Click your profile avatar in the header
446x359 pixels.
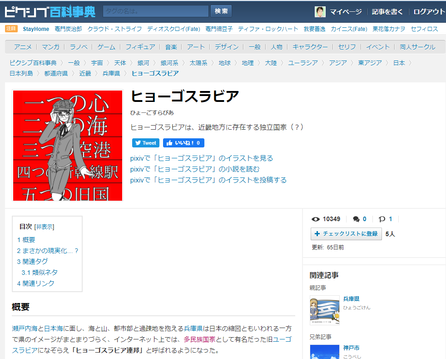(x=319, y=12)
